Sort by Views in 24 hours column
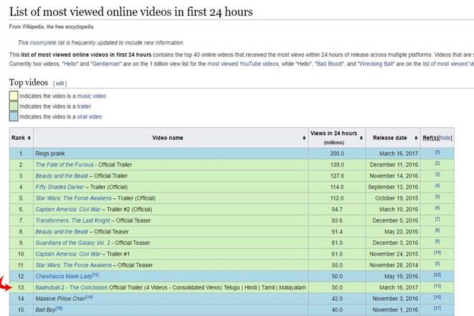Image resolution: width=474 pixels, height=316 pixels. point(363,138)
